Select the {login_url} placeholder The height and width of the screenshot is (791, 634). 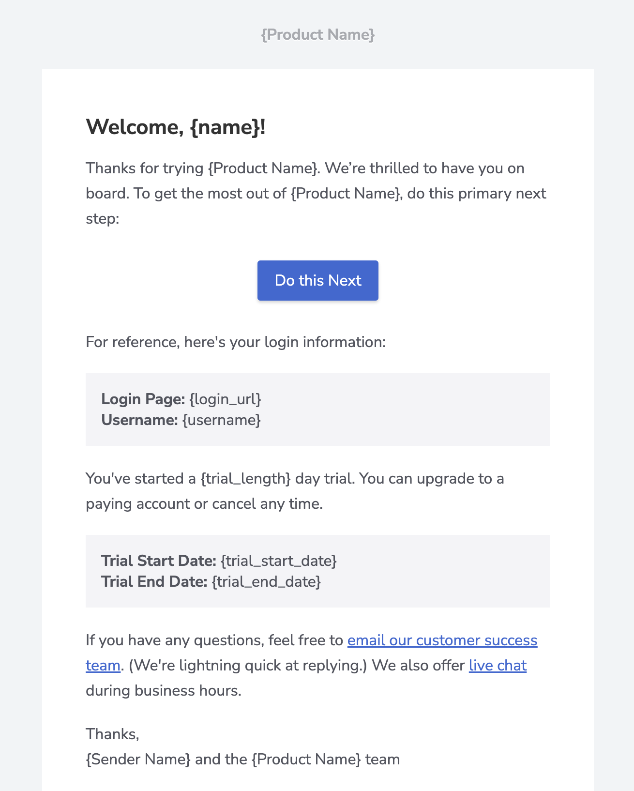[226, 399]
